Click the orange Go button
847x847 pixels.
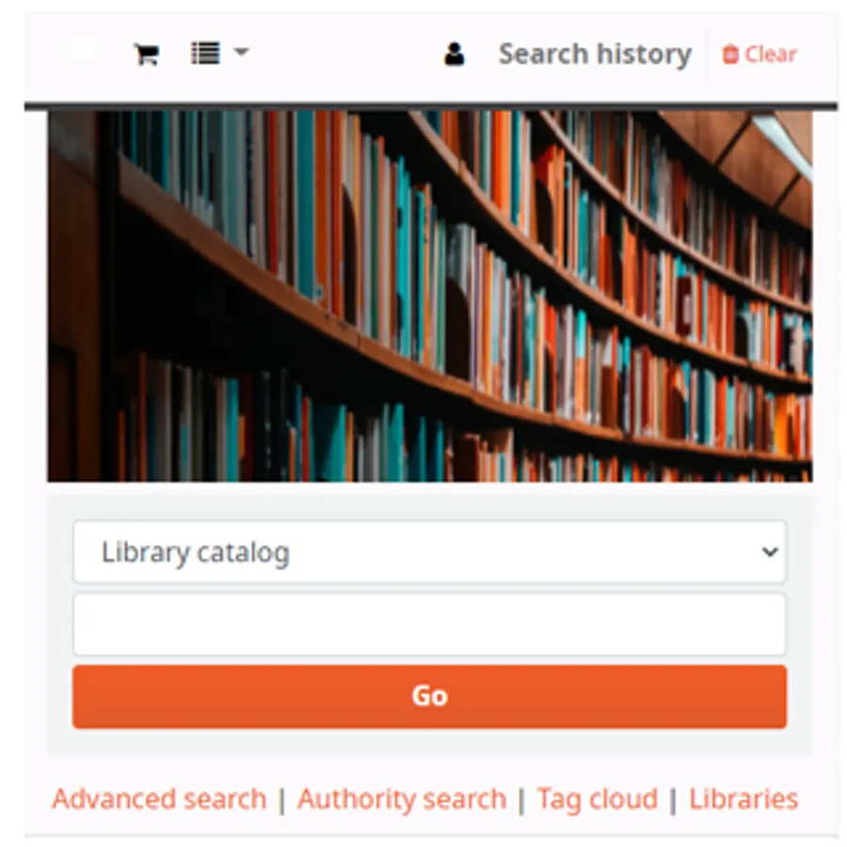tap(429, 696)
